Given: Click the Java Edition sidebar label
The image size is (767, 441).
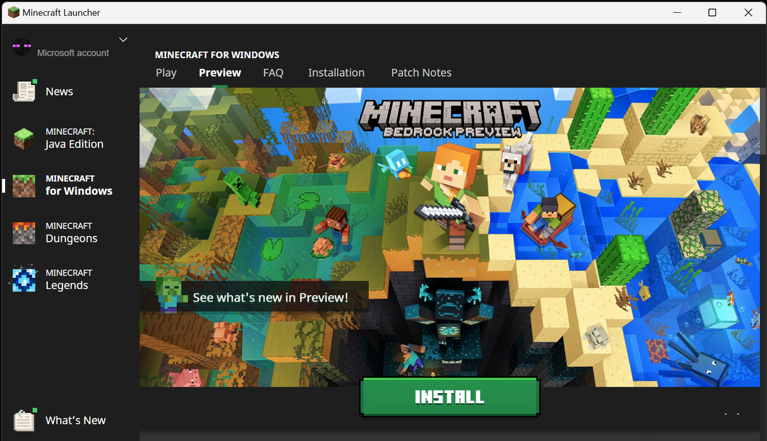Looking at the screenshot, I should (74, 138).
